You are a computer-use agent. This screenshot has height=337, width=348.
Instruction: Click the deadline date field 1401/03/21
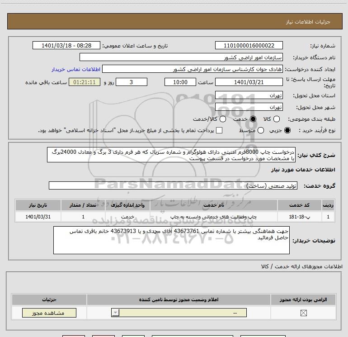249,82
